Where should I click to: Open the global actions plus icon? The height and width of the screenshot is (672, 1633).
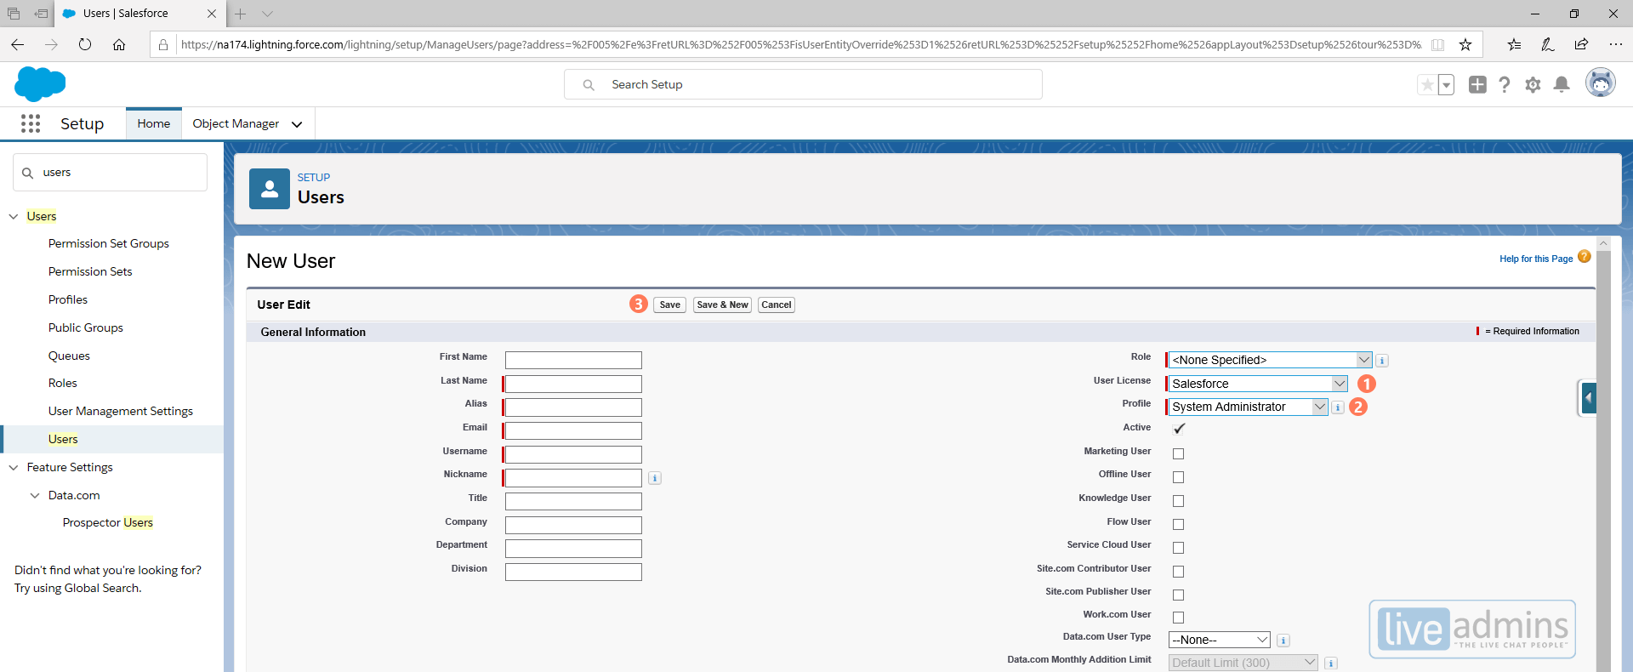click(x=1477, y=84)
